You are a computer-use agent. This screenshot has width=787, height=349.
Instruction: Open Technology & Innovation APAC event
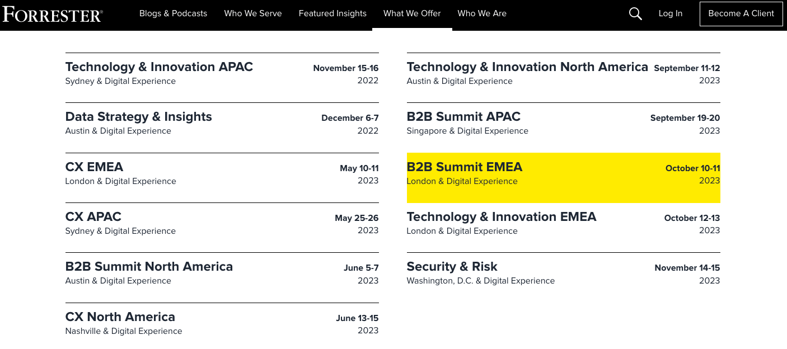pyautogui.click(x=222, y=78)
